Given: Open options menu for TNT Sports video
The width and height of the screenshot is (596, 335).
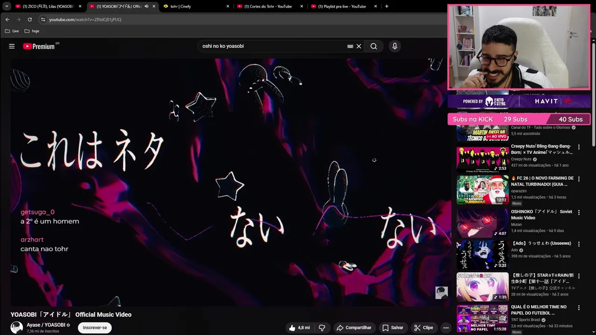Looking at the screenshot, I should 579,308.
